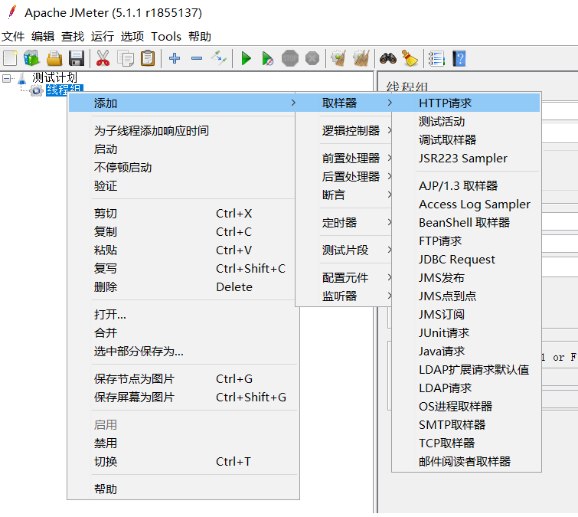Select TCP取样器 entry
The width and height of the screenshot is (578, 517).
click(467, 443)
